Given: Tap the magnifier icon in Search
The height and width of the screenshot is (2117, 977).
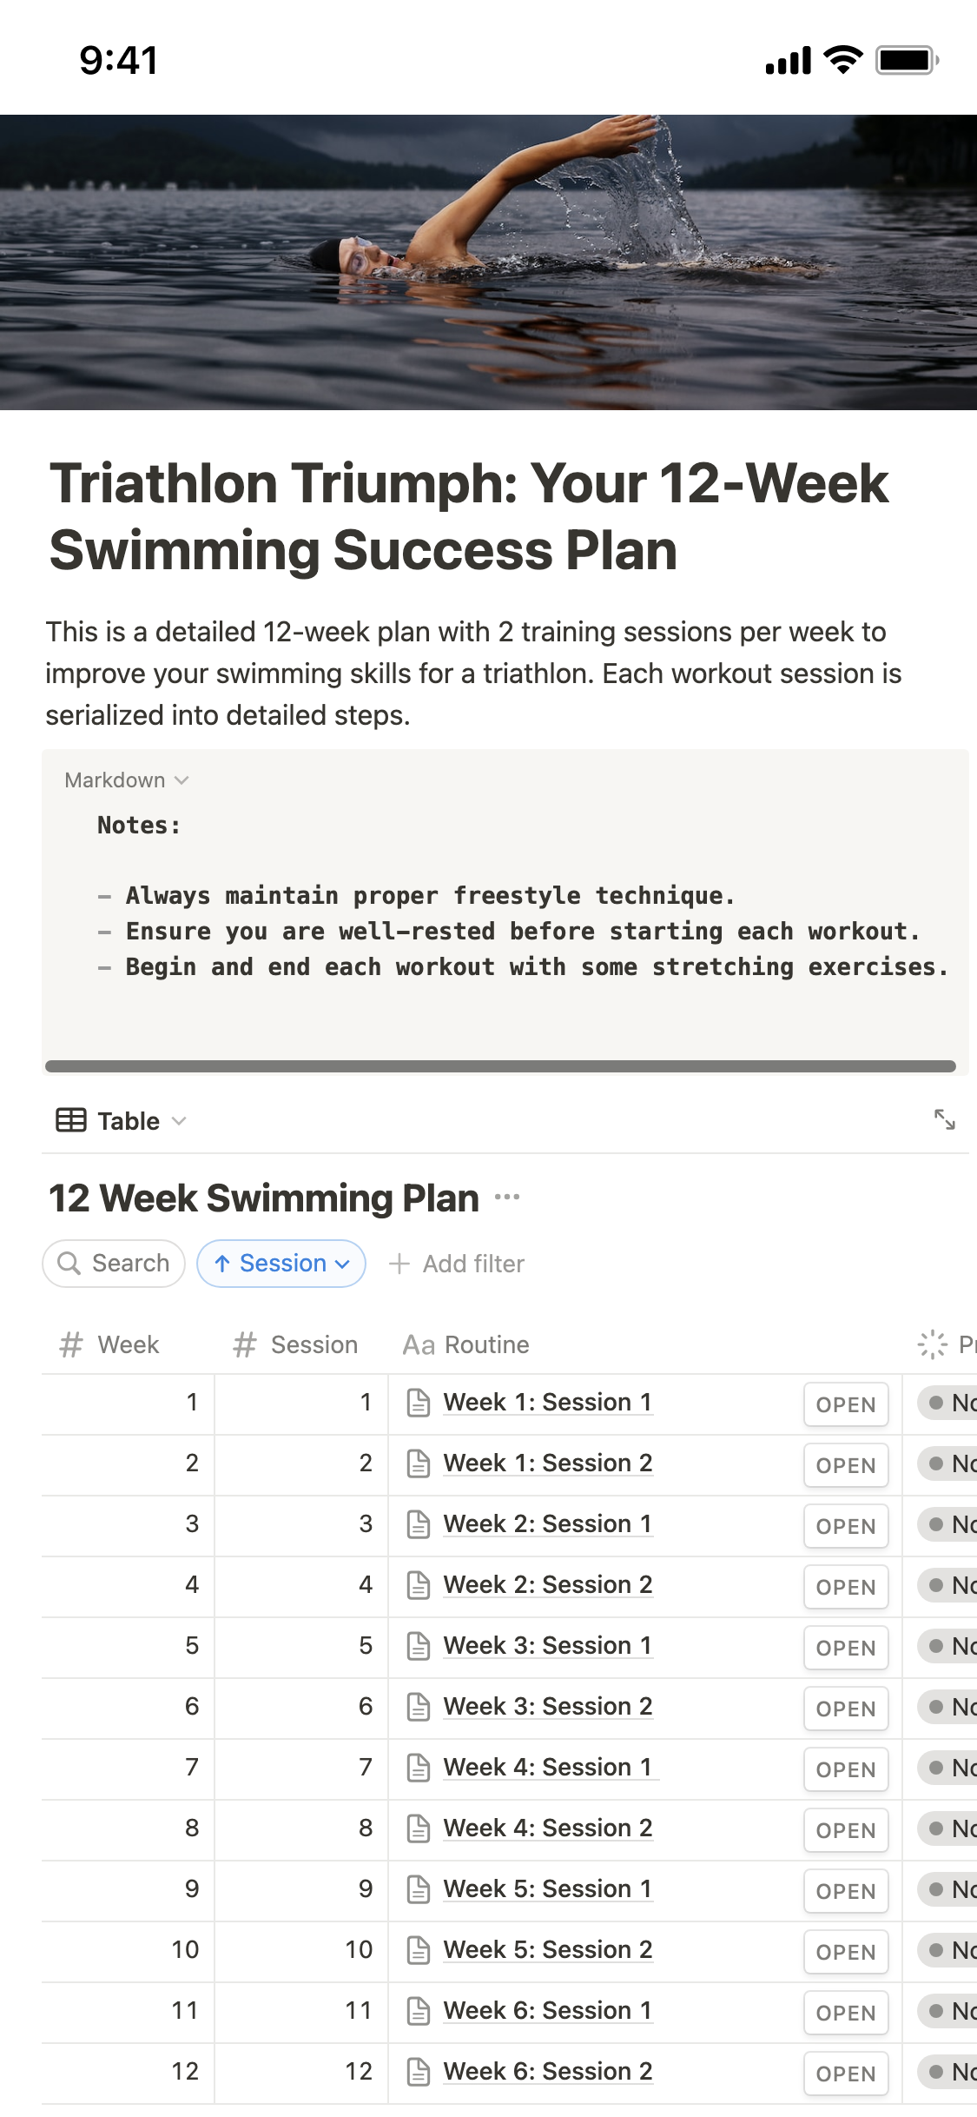Looking at the screenshot, I should [69, 1264].
